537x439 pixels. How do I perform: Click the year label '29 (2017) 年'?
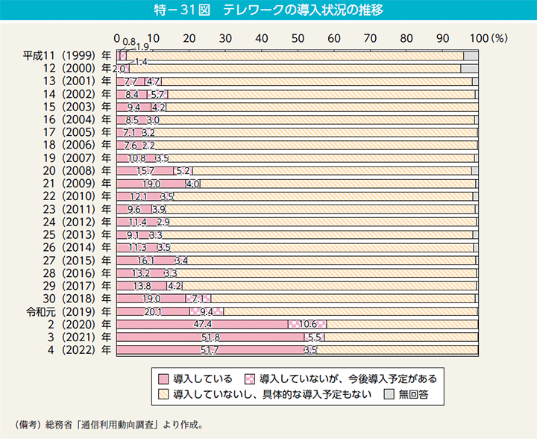pyautogui.click(x=77, y=286)
